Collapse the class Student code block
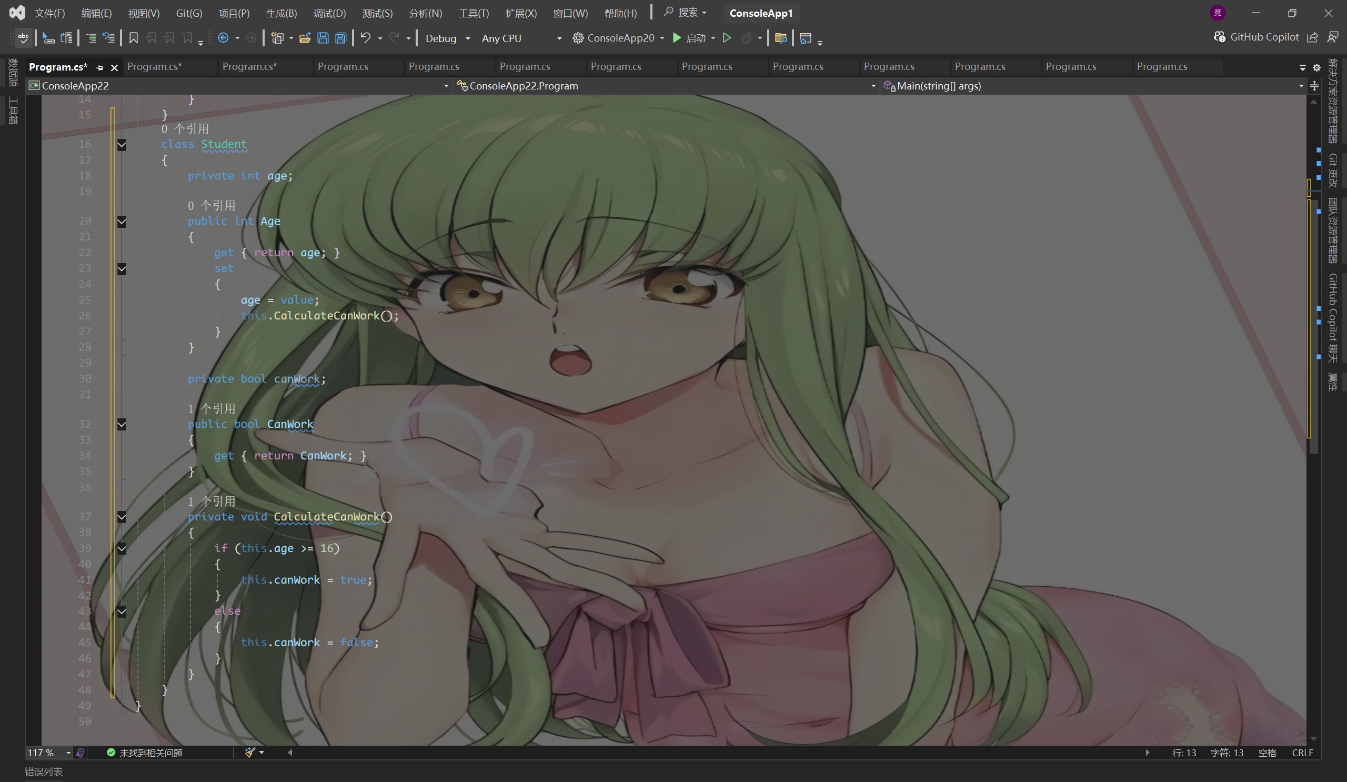Image resolution: width=1347 pixels, height=782 pixels. [122, 144]
